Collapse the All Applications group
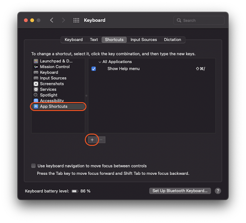The width and height of the screenshot is (246, 223). pos(100,62)
